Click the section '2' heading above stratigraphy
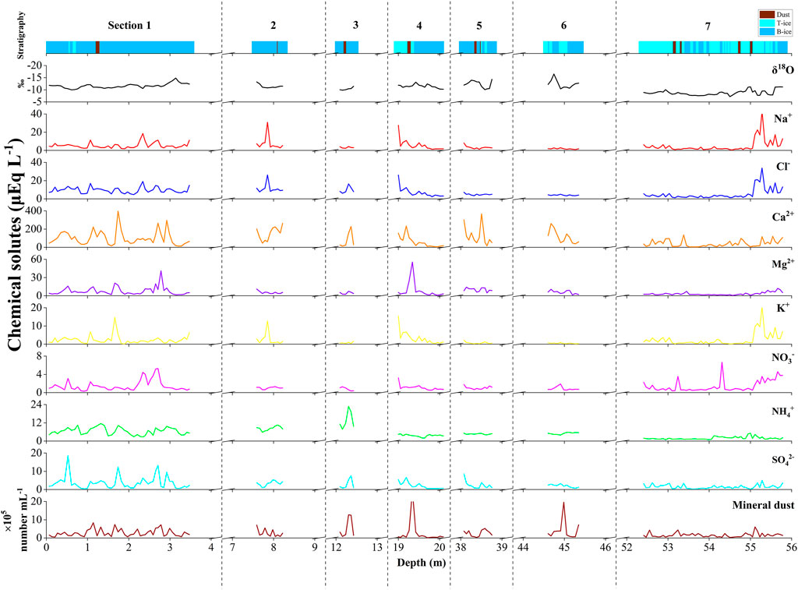 pyautogui.click(x=274, y=26)
